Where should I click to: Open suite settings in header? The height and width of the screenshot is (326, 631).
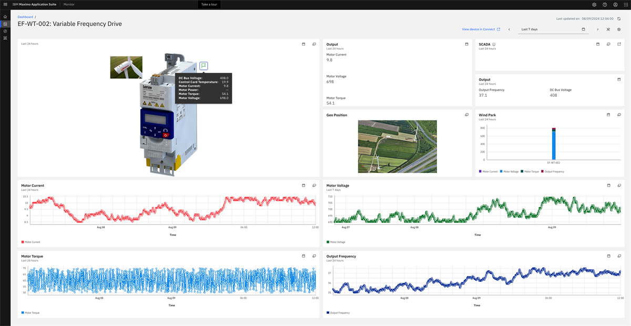[x=594, y=4]
